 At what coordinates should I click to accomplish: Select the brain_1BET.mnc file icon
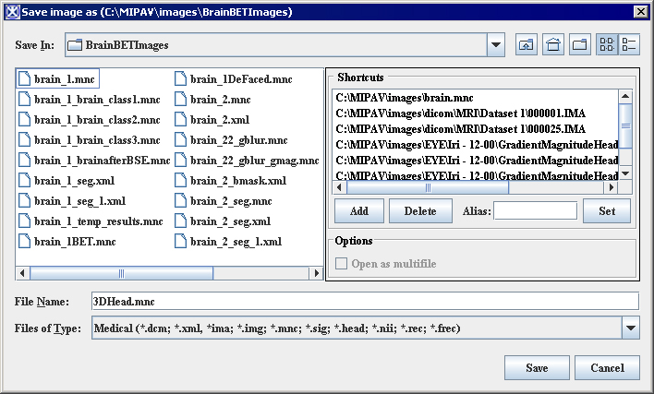[24, 242]
